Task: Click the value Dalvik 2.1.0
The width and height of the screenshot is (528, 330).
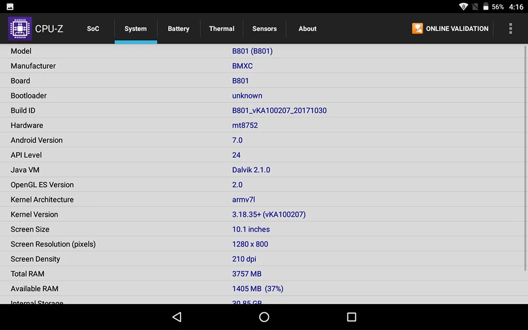Action: 251,169
